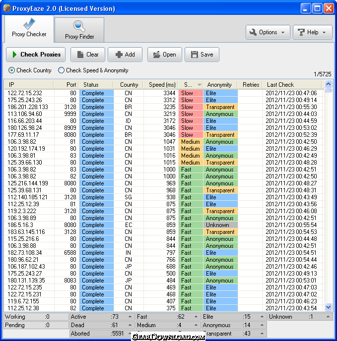Select Check Speed & Anonymity radio button
This screenshot has width=337, height=341.
[61, 70]
